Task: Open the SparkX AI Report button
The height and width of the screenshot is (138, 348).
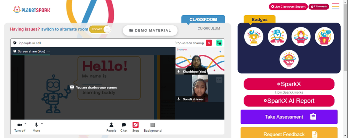Action: pos(289,101)
